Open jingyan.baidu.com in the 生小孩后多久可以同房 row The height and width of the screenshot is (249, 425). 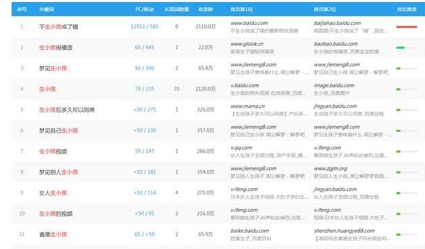coord(335,106)
